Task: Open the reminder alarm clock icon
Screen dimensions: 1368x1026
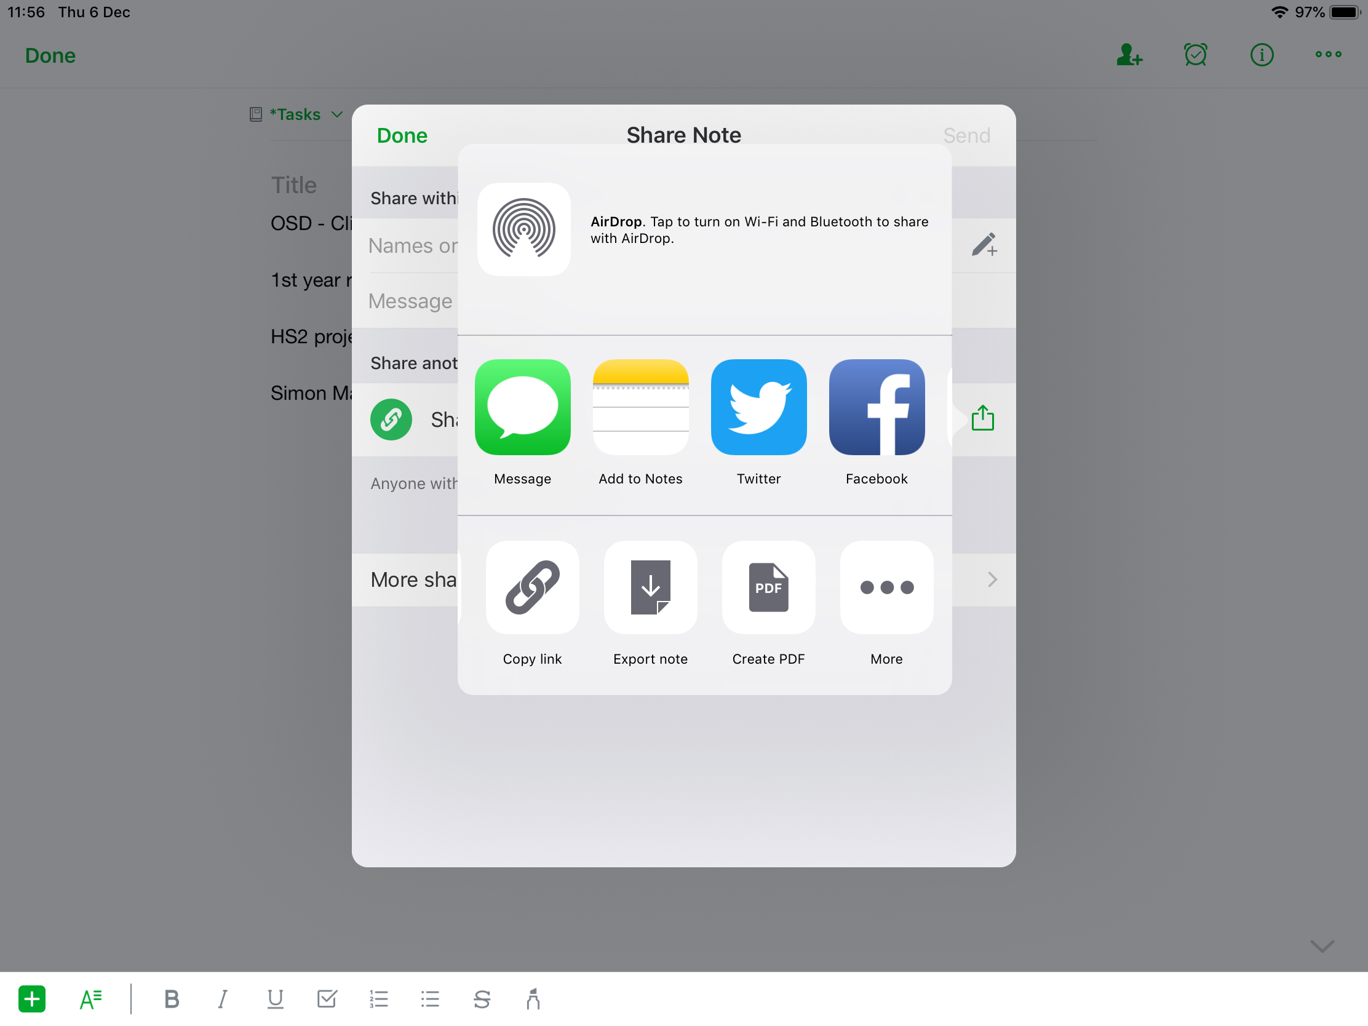Action: [1195, 55]
